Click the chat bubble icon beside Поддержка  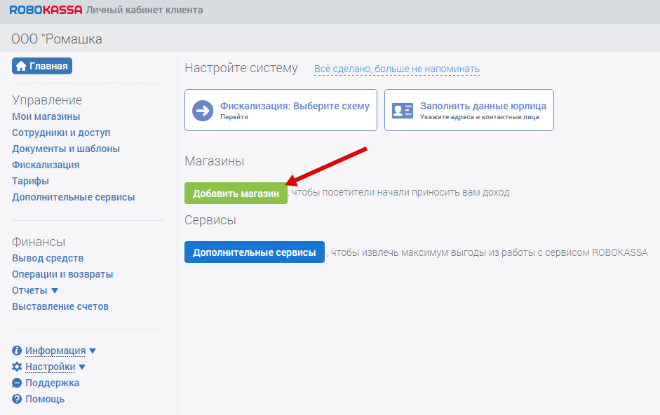click(17, 383)
